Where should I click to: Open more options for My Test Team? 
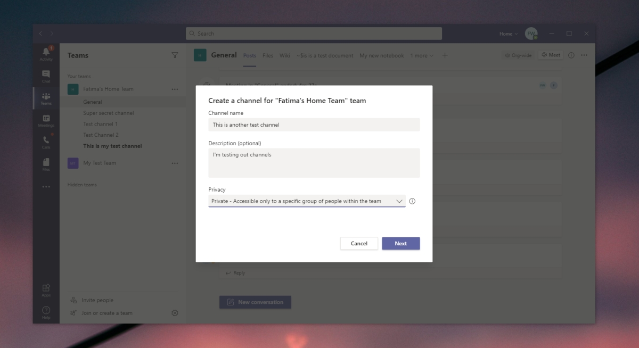(175, 163)
